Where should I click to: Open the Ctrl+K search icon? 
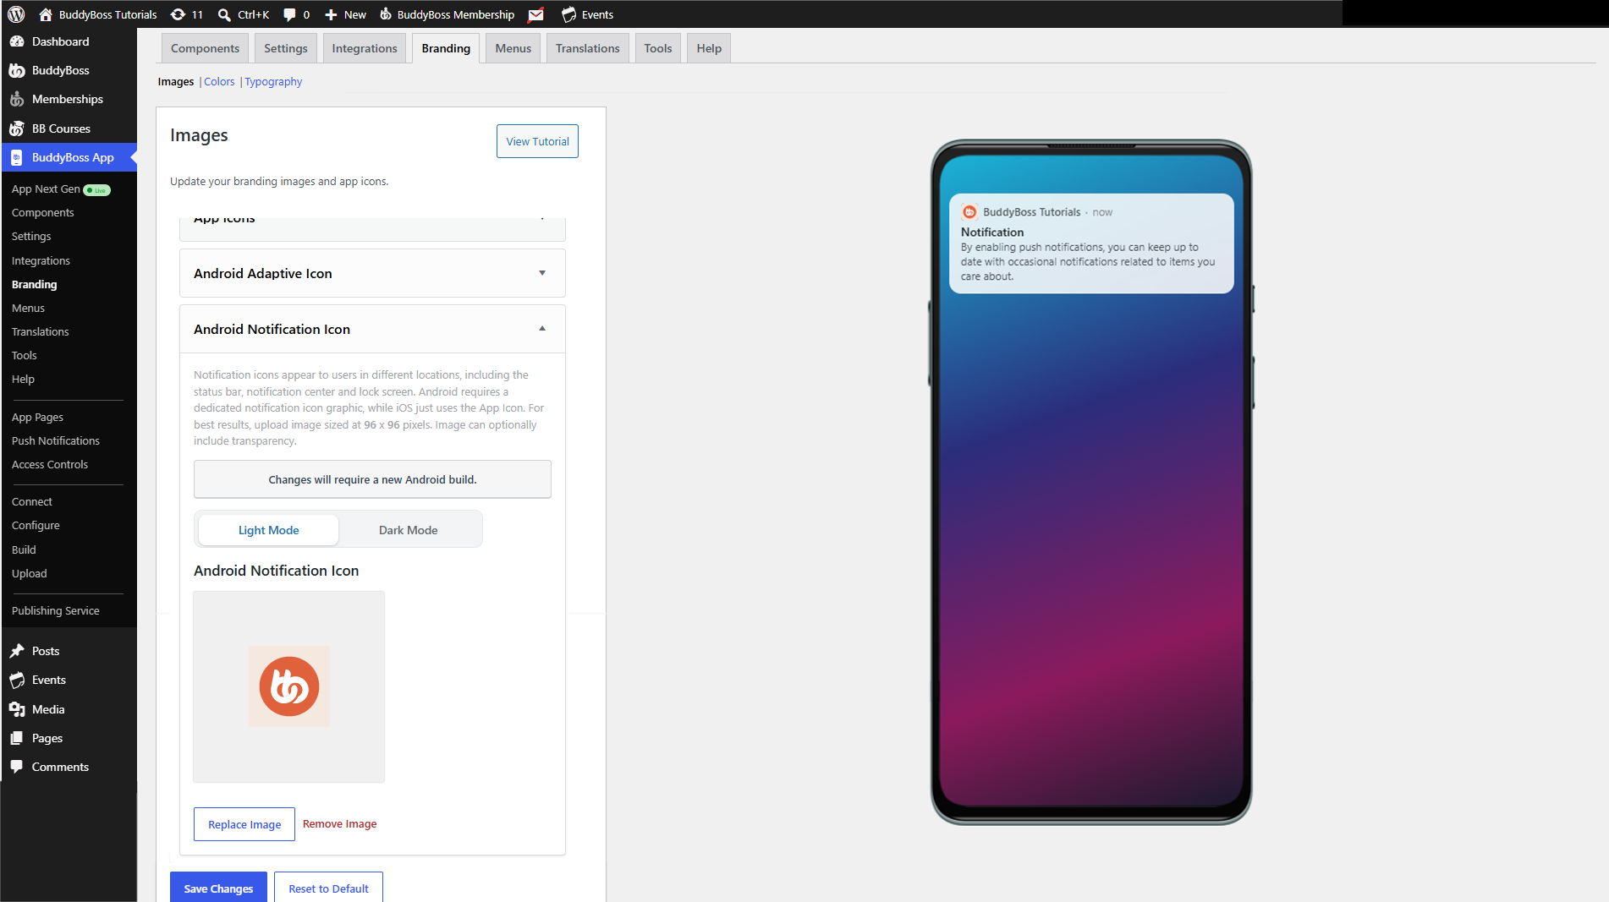(x=224, y=14)
